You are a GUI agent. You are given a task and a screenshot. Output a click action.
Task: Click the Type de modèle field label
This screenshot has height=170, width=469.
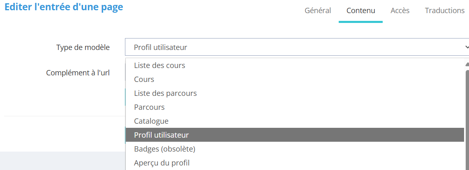coord(83,47)
